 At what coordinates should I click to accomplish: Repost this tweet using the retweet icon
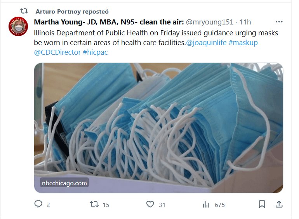(94, 204)
